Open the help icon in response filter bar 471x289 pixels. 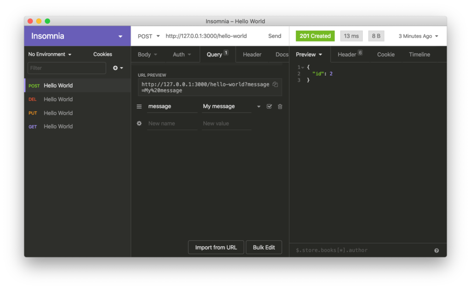437,250
